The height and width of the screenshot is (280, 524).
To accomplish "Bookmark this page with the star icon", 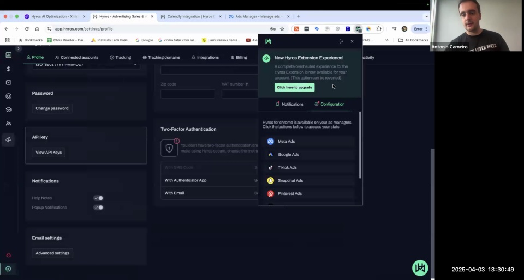I will point(282,29).
